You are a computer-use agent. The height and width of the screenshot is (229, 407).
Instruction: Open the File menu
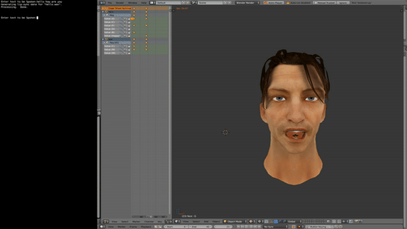coord(110,3)
